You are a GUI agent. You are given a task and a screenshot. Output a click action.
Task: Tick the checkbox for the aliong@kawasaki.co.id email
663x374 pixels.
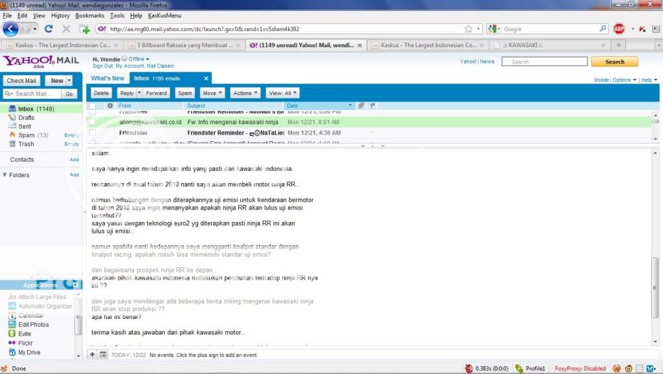(x=92, y=122)
